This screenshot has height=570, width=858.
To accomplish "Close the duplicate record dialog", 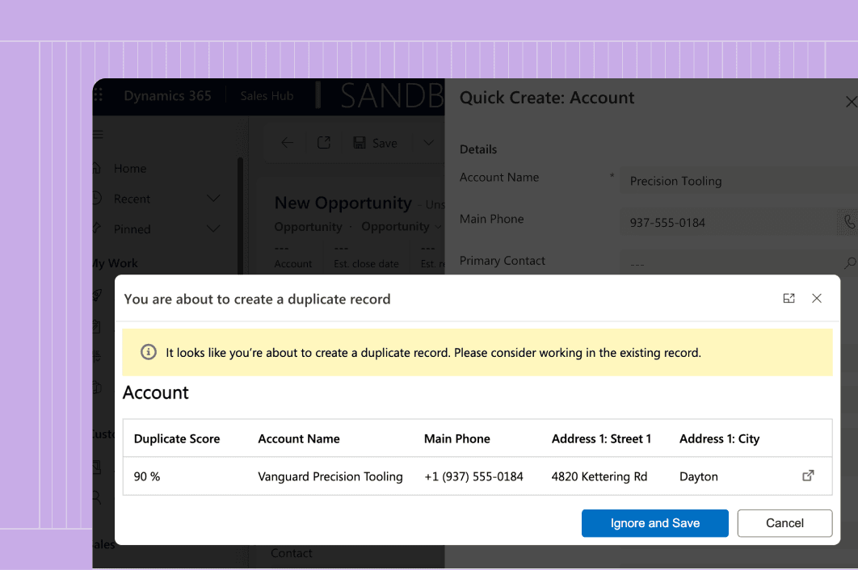I will coord(817,299).
